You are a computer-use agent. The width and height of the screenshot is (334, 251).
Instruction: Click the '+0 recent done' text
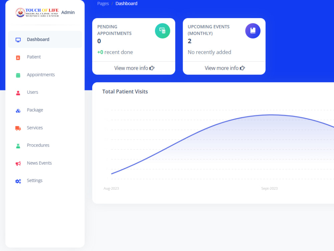[115, 52]
